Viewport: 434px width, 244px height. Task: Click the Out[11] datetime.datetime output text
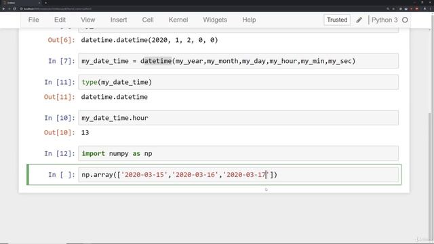coord(115,97)
